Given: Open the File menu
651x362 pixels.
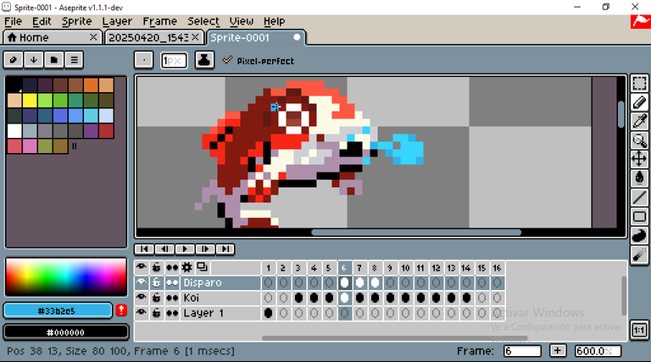Looking at the screenshot, I should click(x=14, y=21).
